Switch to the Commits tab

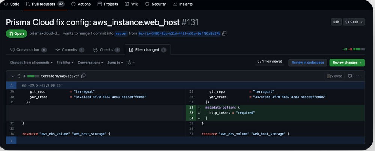[70, 50]
